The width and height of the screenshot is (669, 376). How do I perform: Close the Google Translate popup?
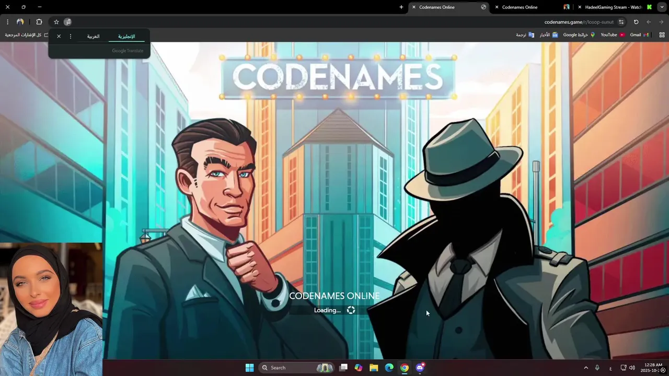coord(59,36)
